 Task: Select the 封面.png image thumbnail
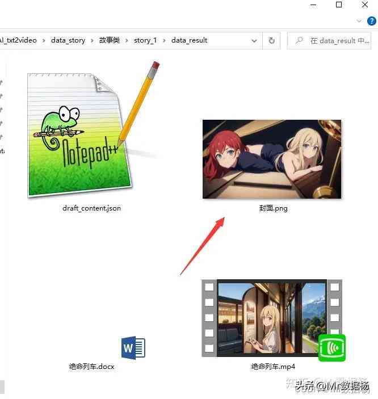tap(272, 159)
